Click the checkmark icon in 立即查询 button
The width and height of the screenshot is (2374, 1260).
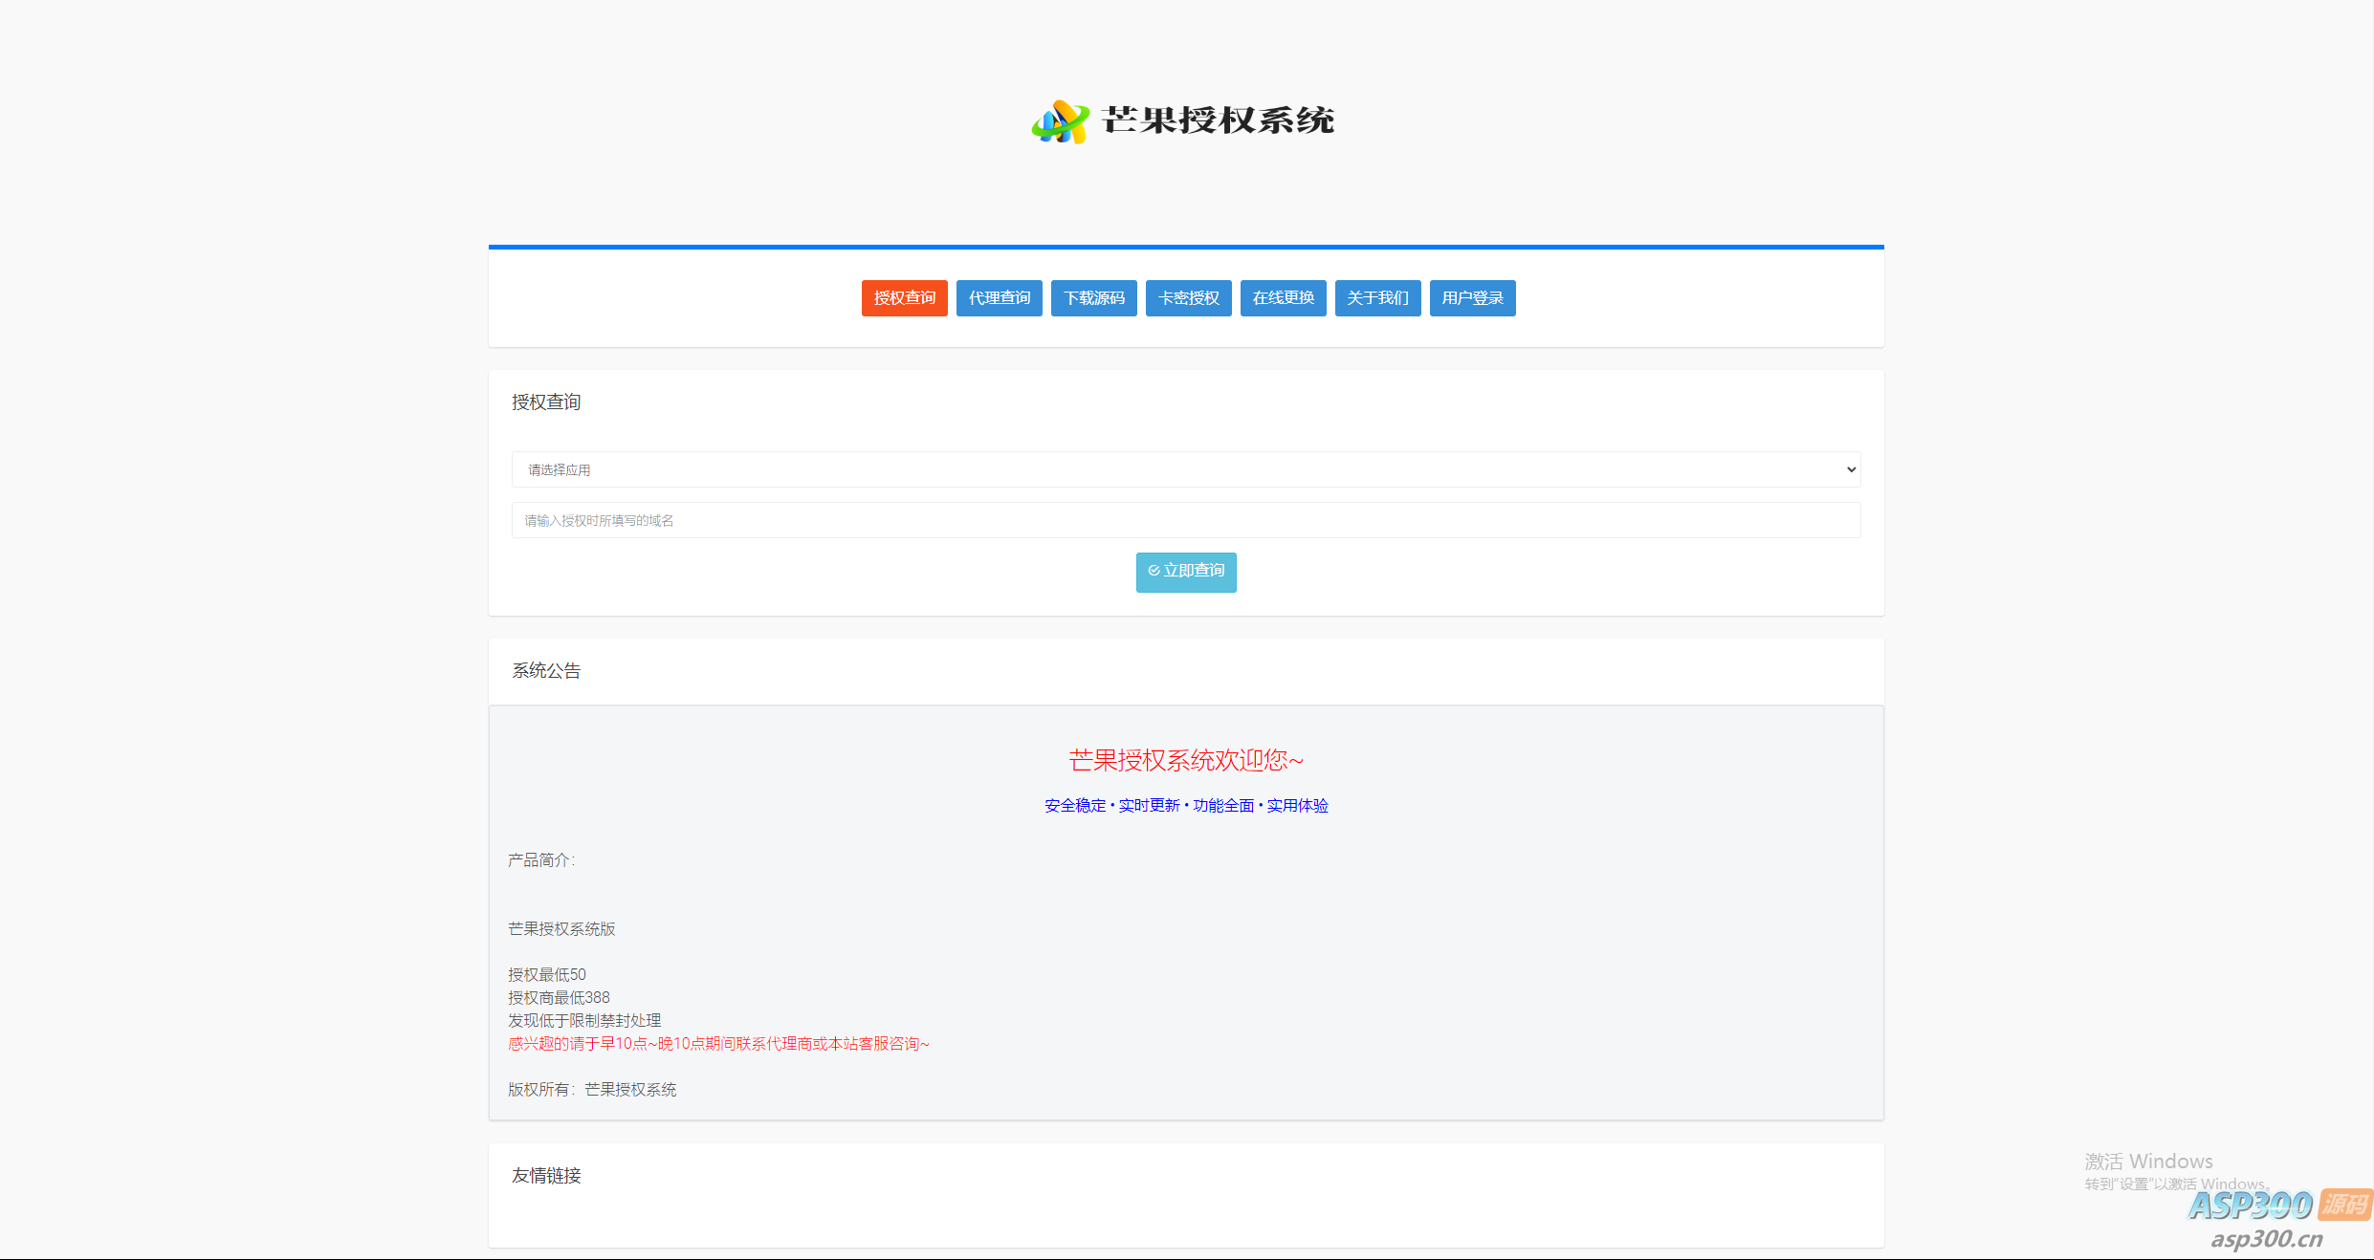pos(1154,572)
